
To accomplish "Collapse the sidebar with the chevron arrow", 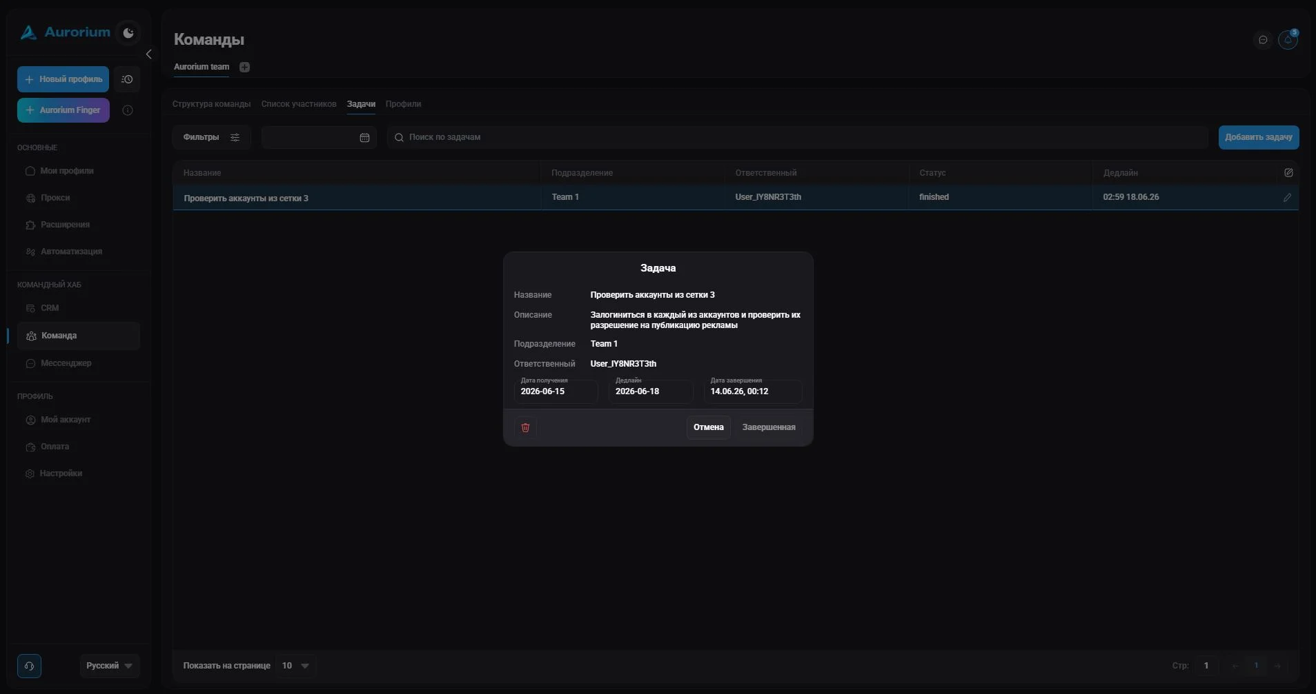I will point(148,54).
